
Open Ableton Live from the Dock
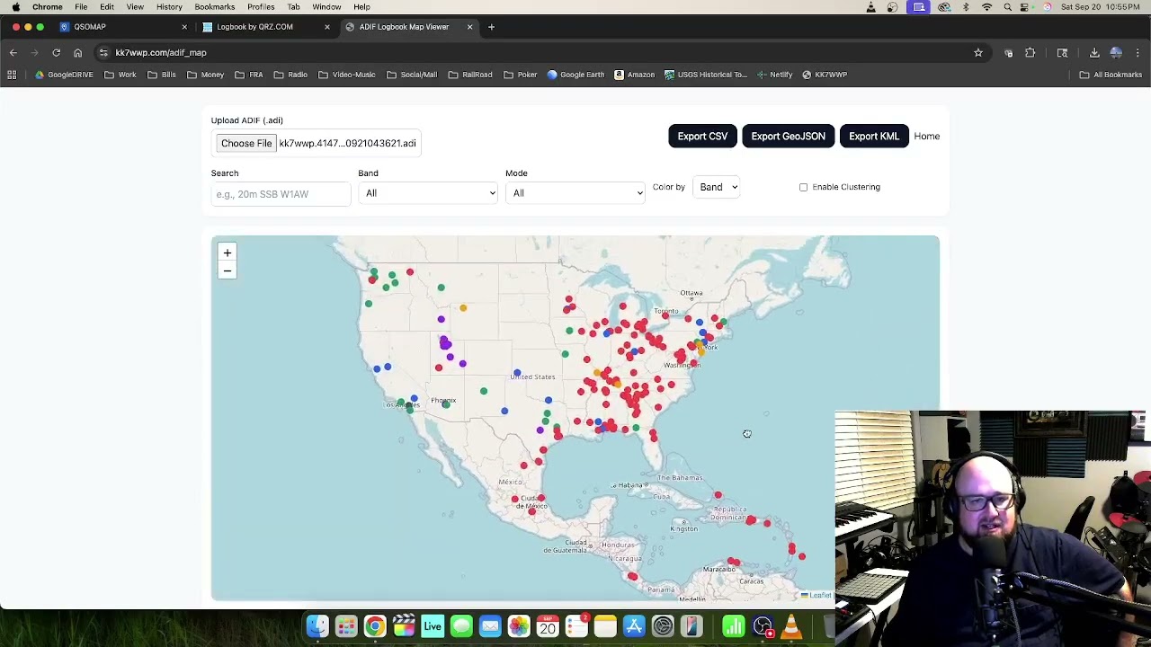pyautogui.click(x=433, y=626)
